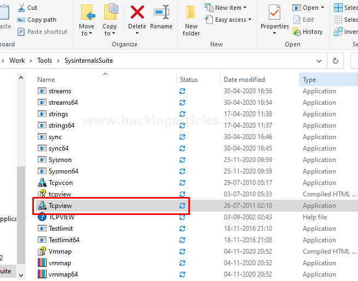Open the Delete dropdown arrow
Image resolution: width=358 pixels, height=281 pixels.
click(x=137, y=33)
